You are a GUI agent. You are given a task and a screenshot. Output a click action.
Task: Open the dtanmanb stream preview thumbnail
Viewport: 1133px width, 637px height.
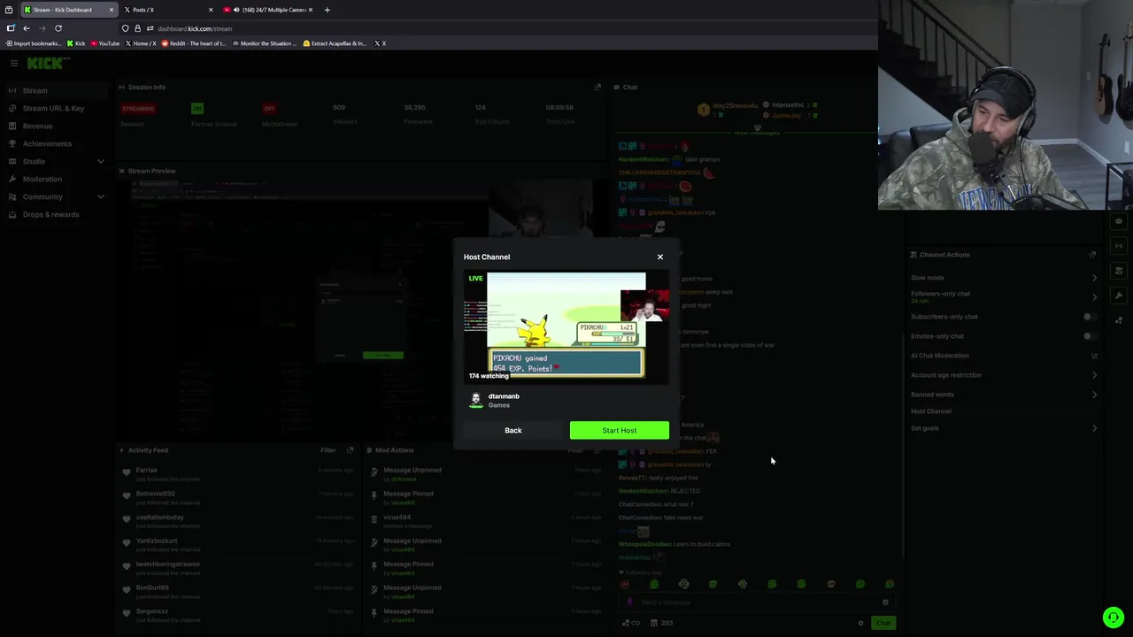(x=566, y=326)
